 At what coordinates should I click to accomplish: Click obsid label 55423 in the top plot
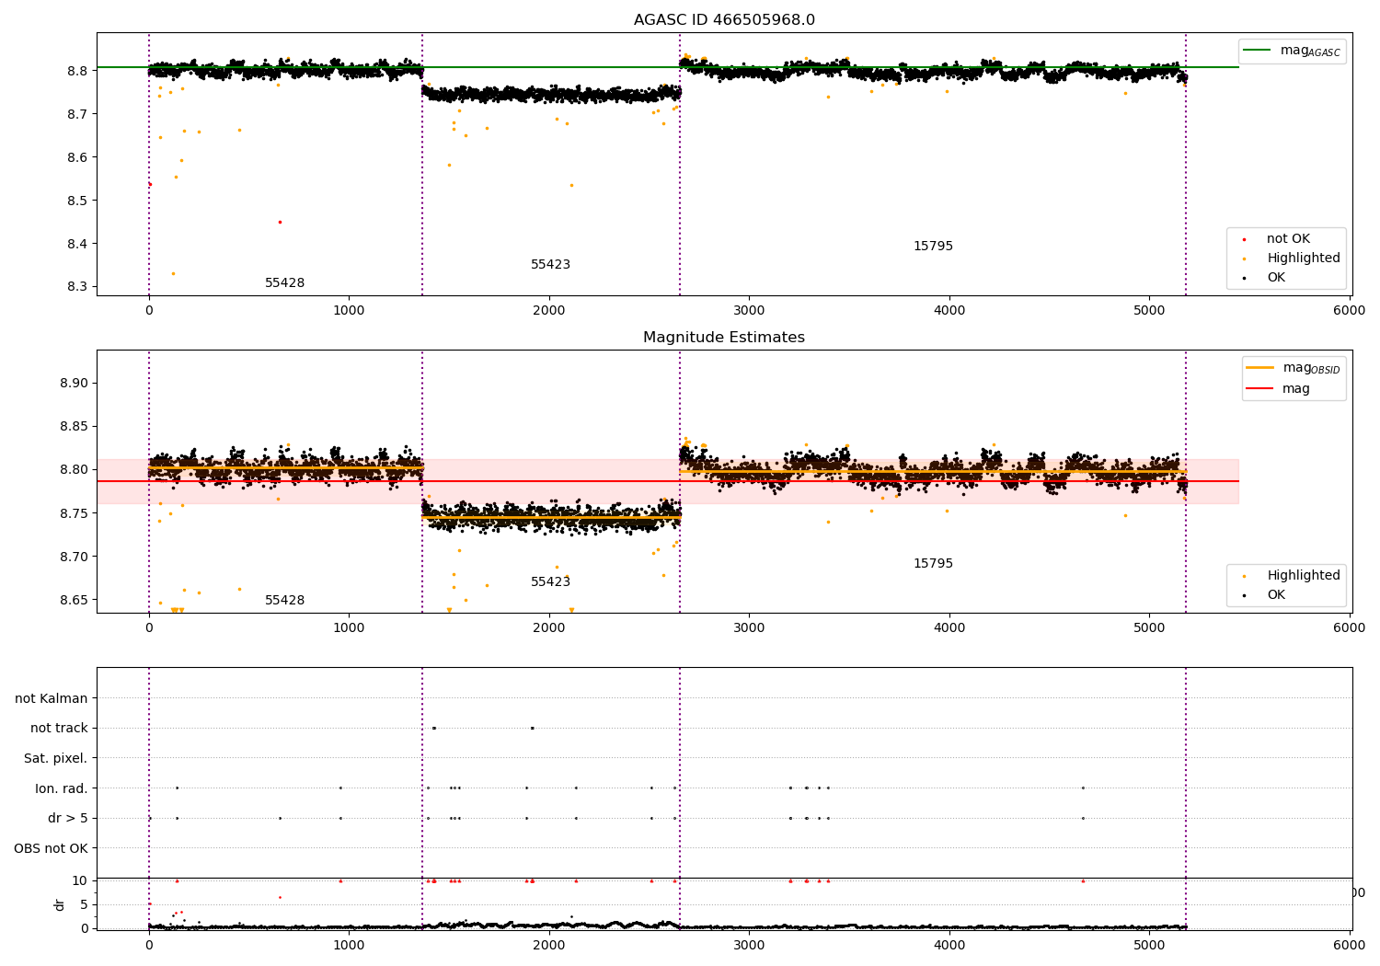point(550,265)
